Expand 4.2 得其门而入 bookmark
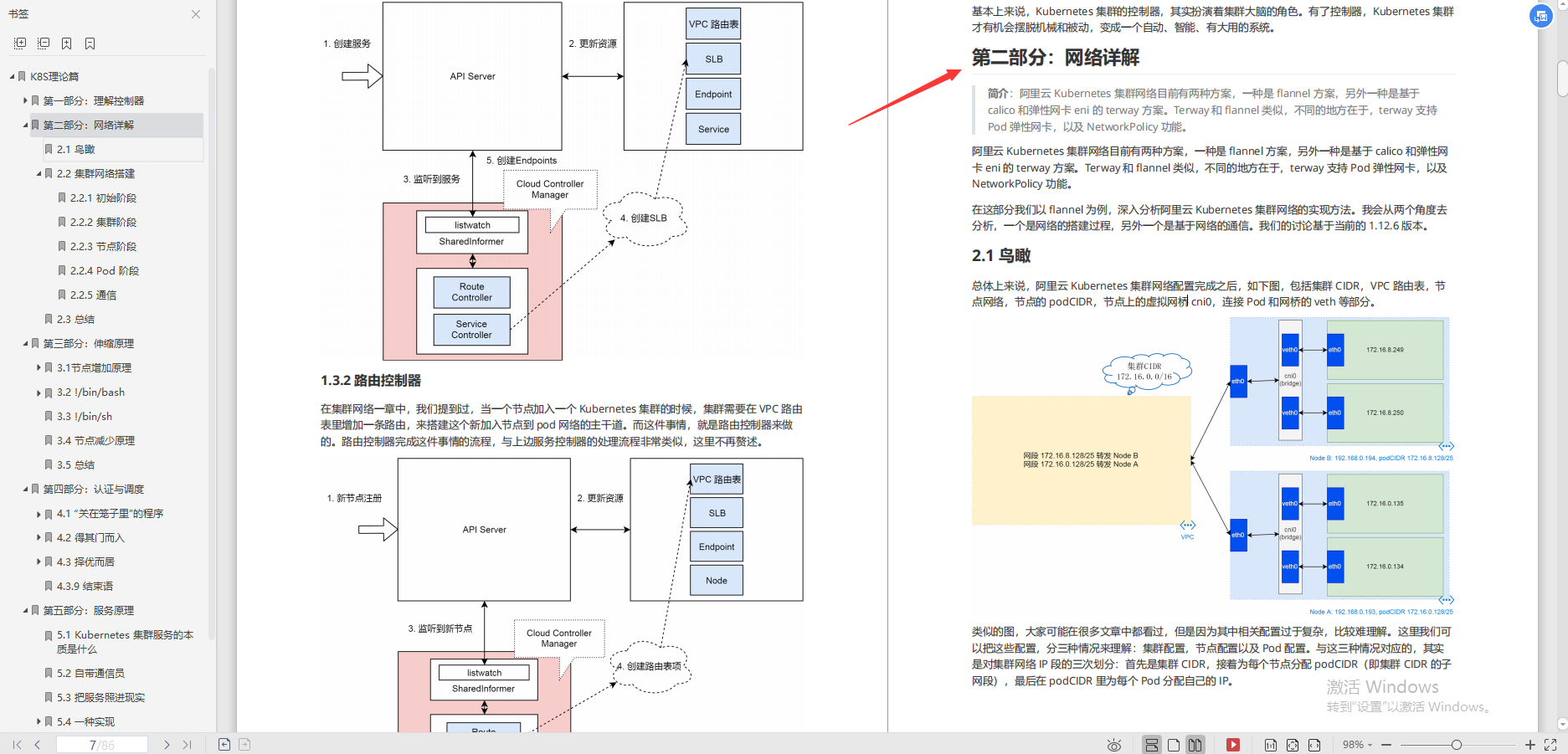 click(39, 537)
